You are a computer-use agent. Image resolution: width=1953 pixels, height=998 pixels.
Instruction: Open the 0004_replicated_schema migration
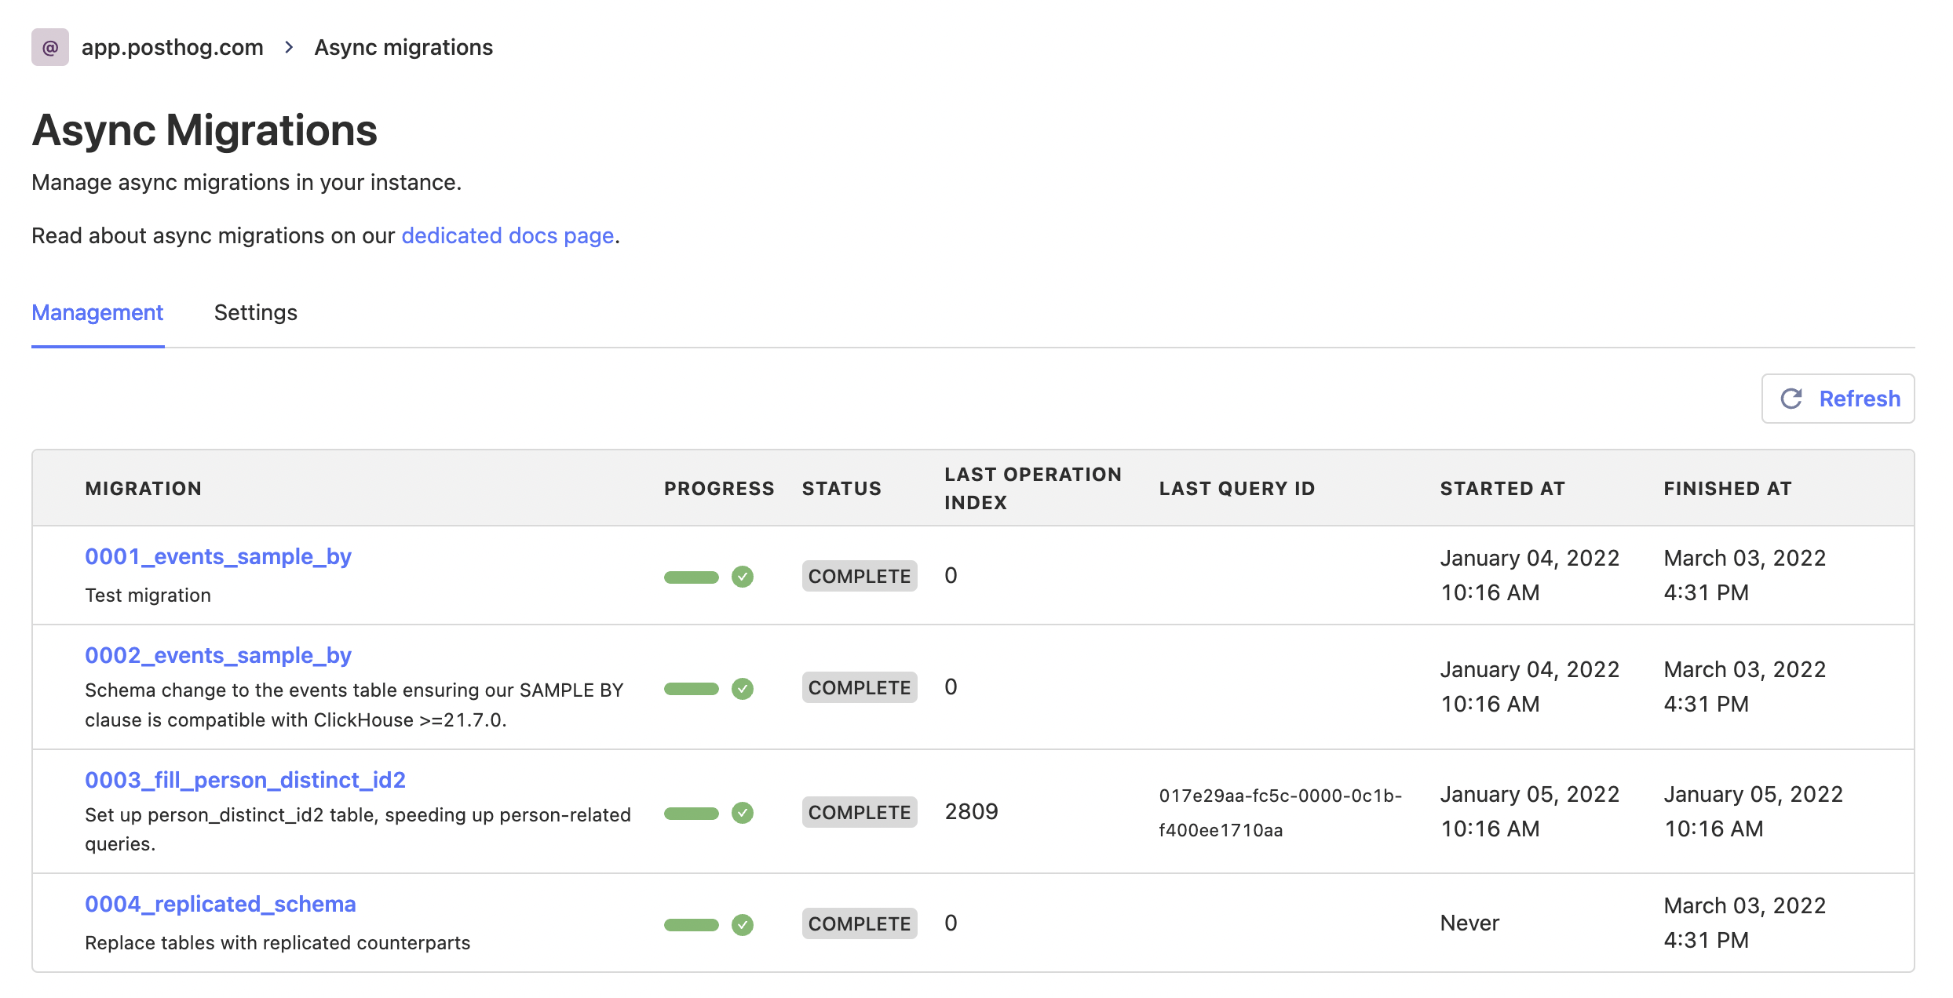tap(221, 904)
